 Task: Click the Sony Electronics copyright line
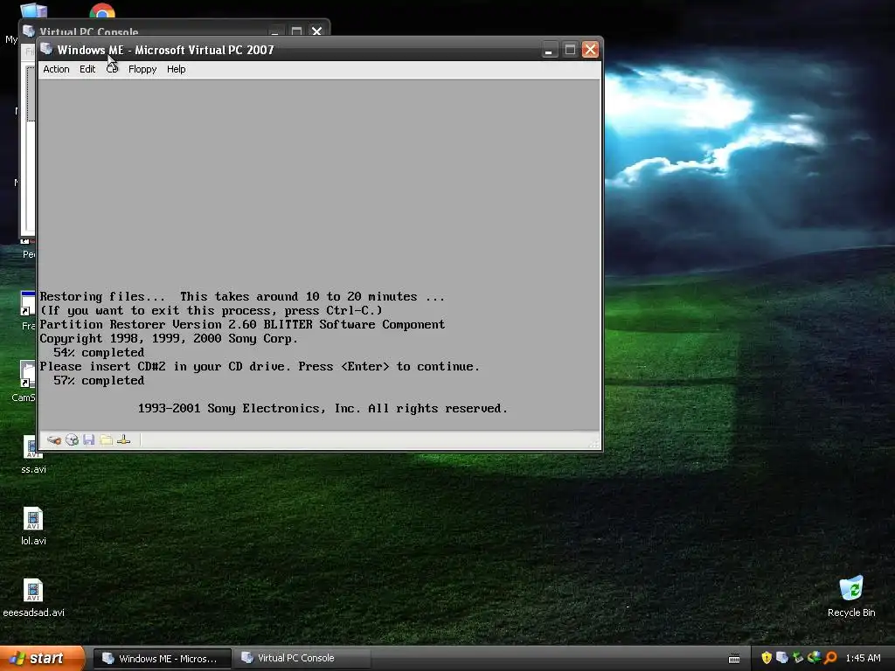(x=323, y=408)
